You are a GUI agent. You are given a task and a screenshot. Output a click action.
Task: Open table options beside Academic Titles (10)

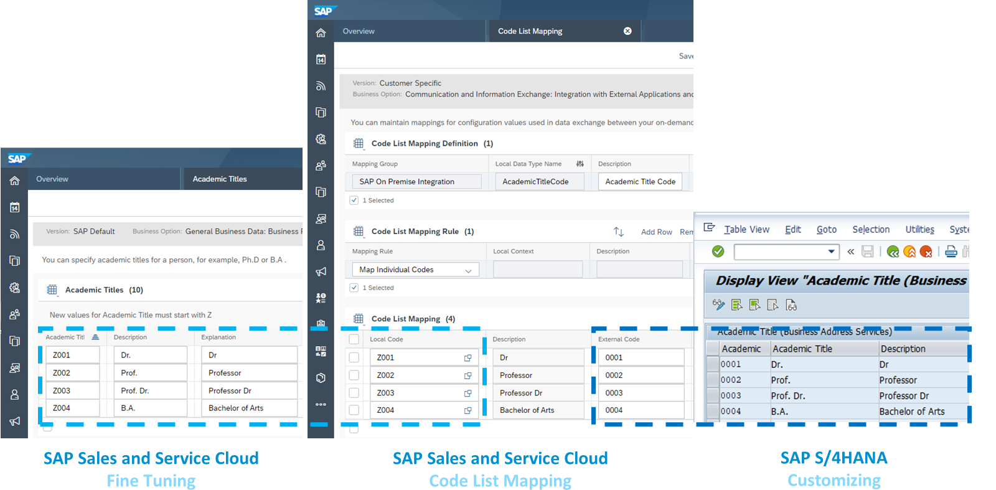pos(52,290)
